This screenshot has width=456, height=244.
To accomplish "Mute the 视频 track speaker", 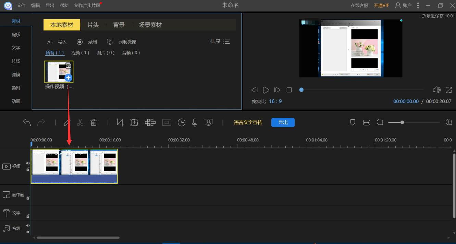I will point(28,163).
